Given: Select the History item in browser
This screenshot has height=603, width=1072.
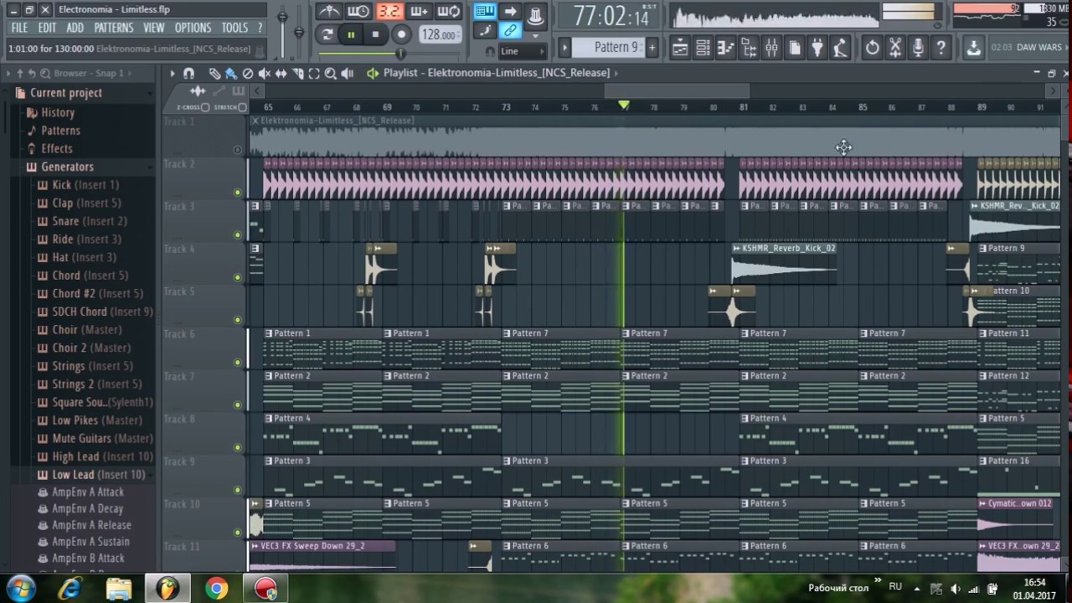Looking at the screenshot, I should [x=57, y=112].
